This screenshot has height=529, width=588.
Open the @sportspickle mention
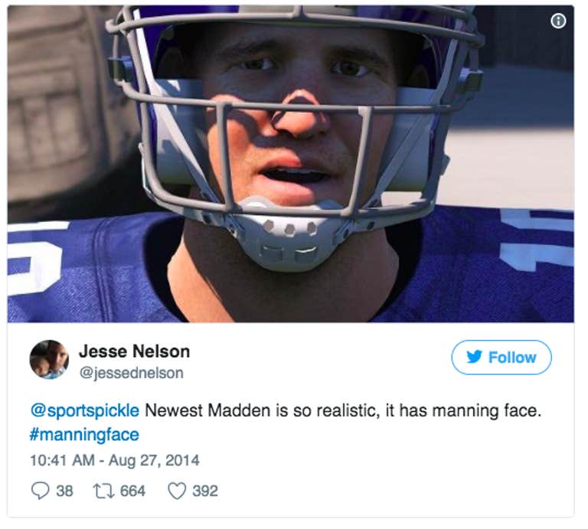85,410
